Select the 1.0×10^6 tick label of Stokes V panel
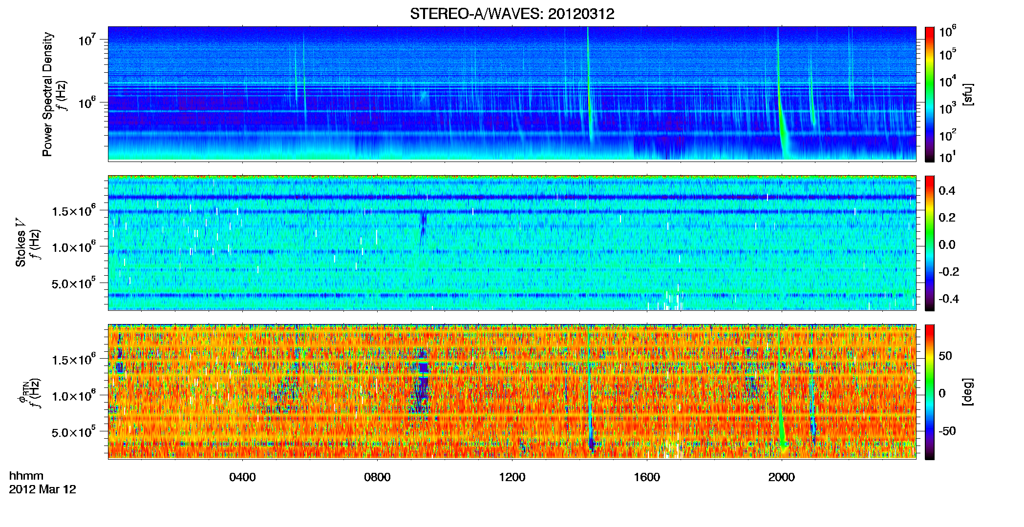Viewport: 1024px width, 527px height. (74, 246)
